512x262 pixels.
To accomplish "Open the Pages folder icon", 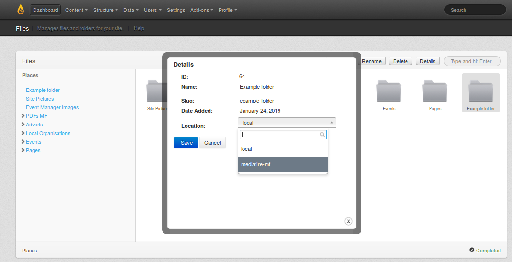I will click(x=435, y=91).
